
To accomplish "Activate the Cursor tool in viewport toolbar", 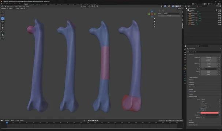I will click(x=3, y=15).
